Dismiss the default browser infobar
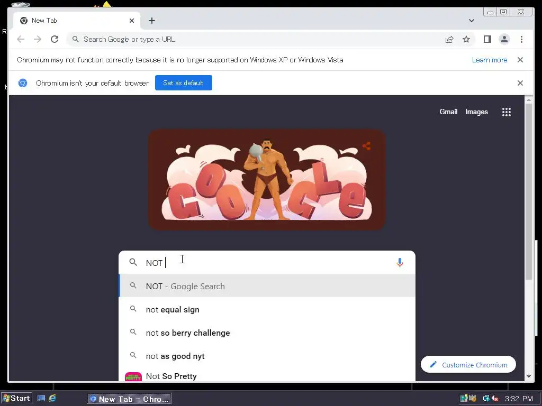 point(520,83)
